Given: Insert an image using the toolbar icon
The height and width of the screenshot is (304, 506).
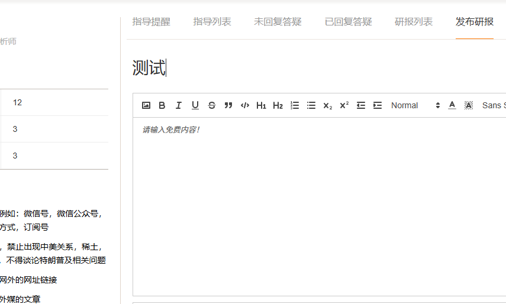Looking at the screenshot, I should (x=146, y=105).
